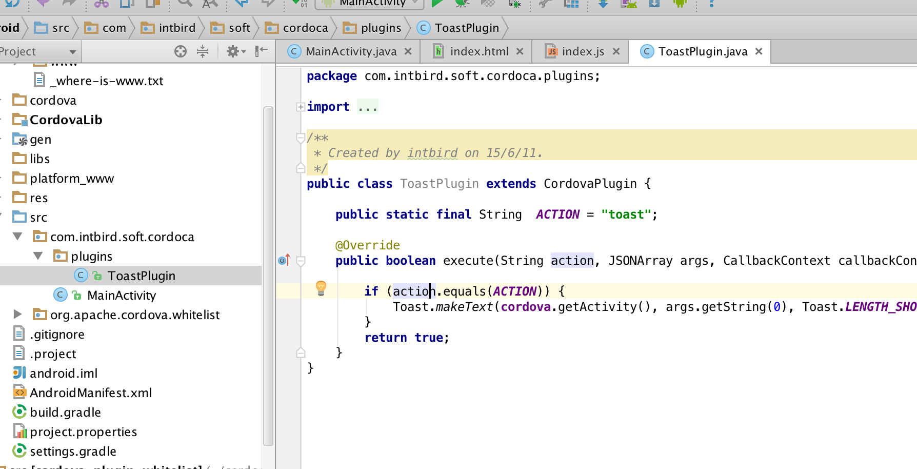The width and height of the screenshot is (917, 469).
Task: Click the lightbulb intention action
Action: (321, 289)
